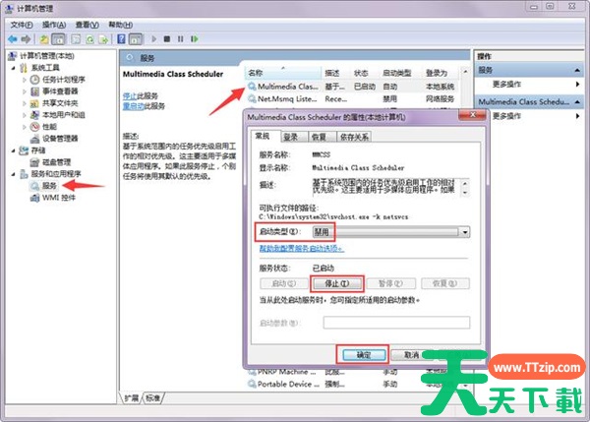Switch to the 标准 view tab at bottom
The height and width of the screenshot is (422, 590).
pyautogui.click(x=152, y=398)
